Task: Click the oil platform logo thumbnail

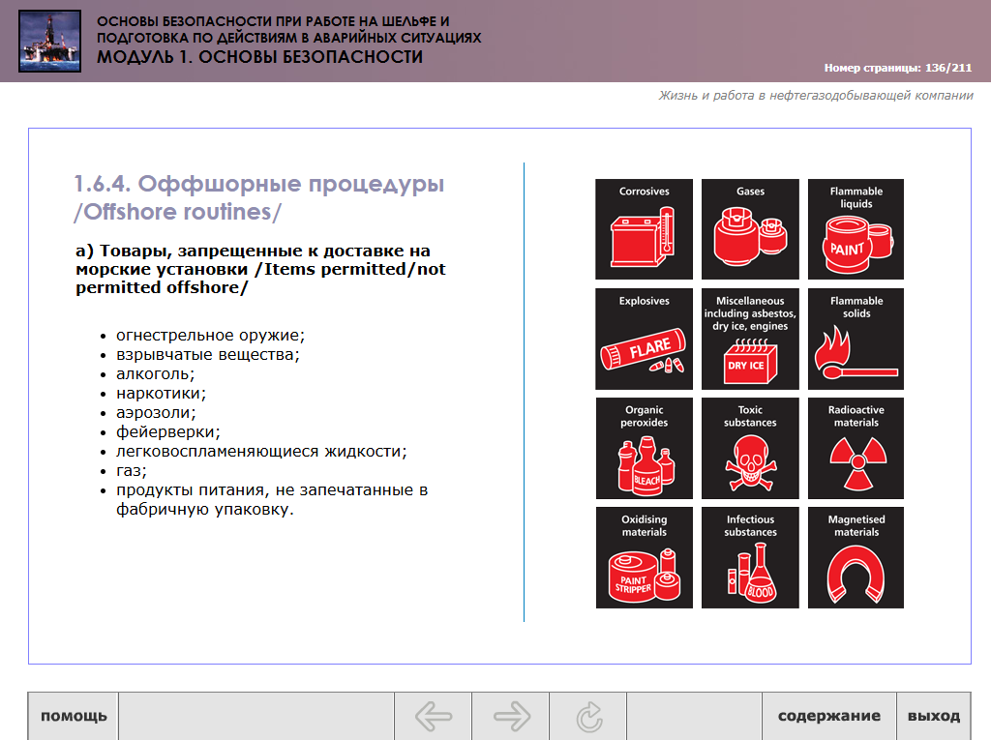Action: [x=49, y=41]
